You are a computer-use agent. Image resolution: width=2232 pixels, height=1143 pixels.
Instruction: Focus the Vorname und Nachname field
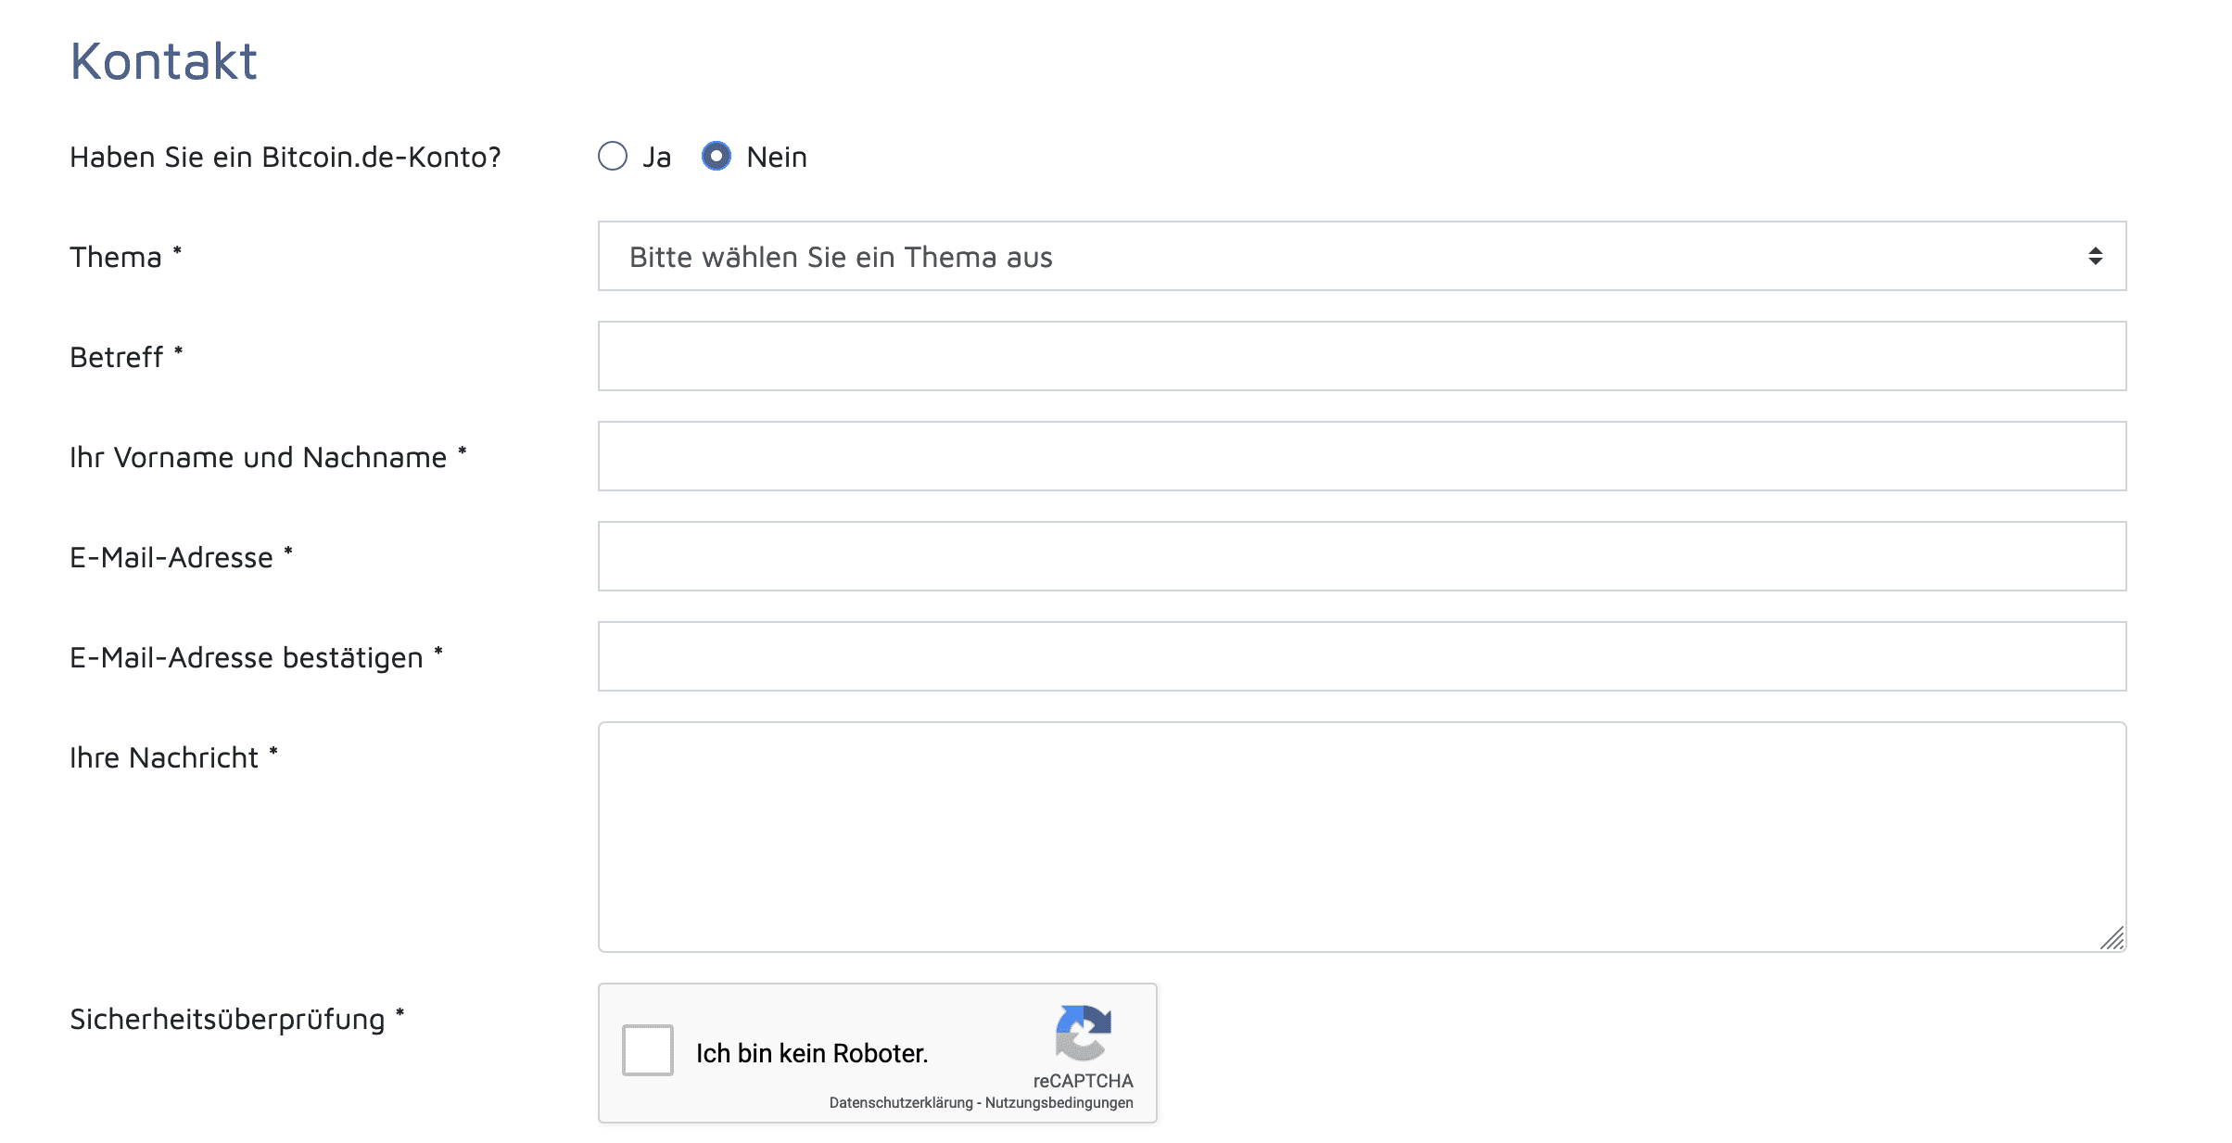[x=1361, y=456]
